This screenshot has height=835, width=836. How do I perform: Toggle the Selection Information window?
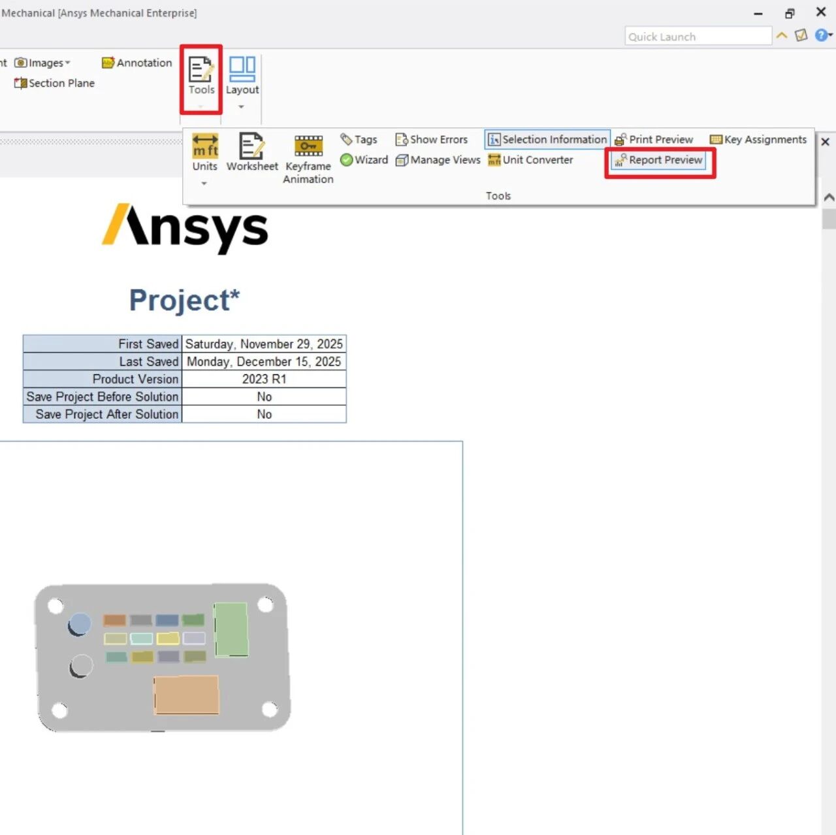[547, 139]
